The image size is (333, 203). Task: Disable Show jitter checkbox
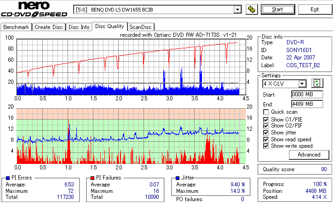(x=266, y=133)
